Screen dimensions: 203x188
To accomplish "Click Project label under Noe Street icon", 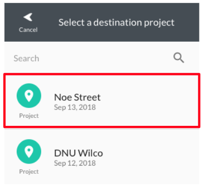I will (x=29, y=116).
